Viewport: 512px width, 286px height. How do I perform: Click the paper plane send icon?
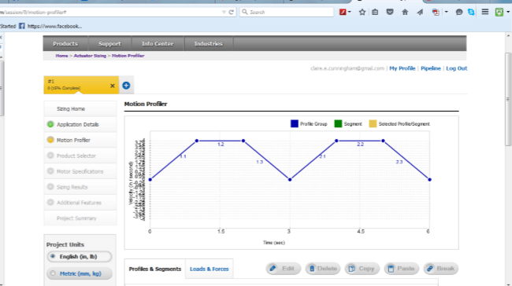pyautogui.click(x=420, y=12)
